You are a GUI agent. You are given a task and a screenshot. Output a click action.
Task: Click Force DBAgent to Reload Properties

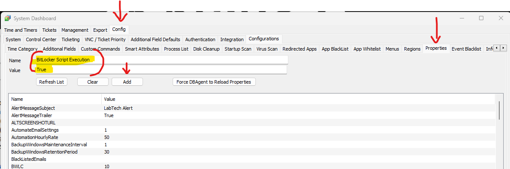214,82
